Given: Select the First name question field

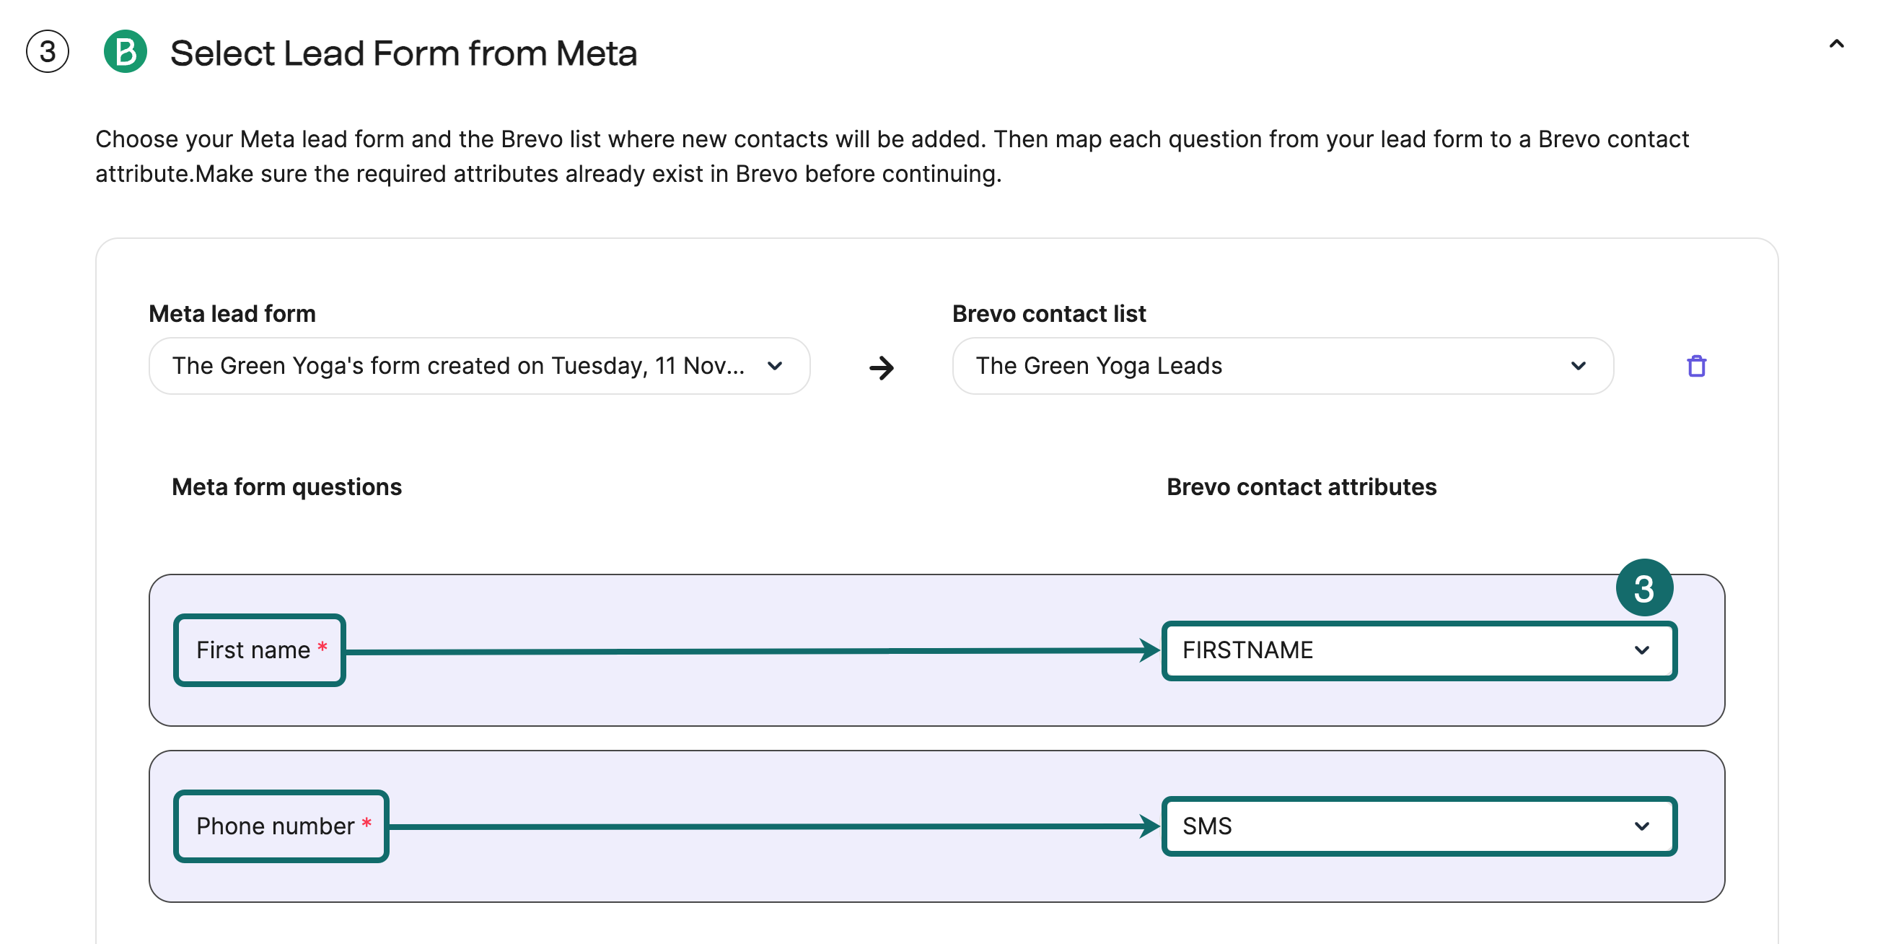Looking at the screenshot, I should (259, 650).
